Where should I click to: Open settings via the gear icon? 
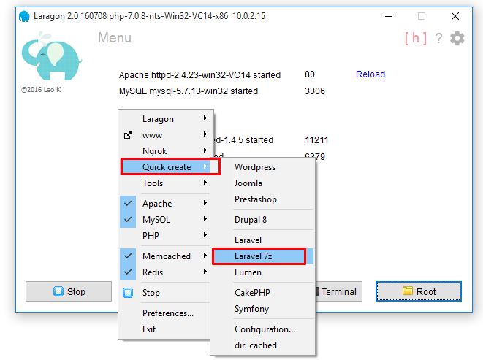click(x=457, y=38)
